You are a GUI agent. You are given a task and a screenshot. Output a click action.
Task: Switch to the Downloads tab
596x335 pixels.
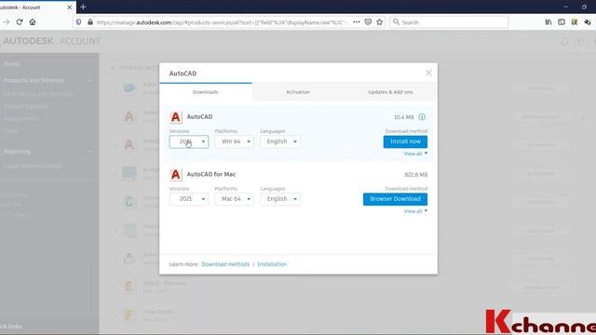click(206, 92)
